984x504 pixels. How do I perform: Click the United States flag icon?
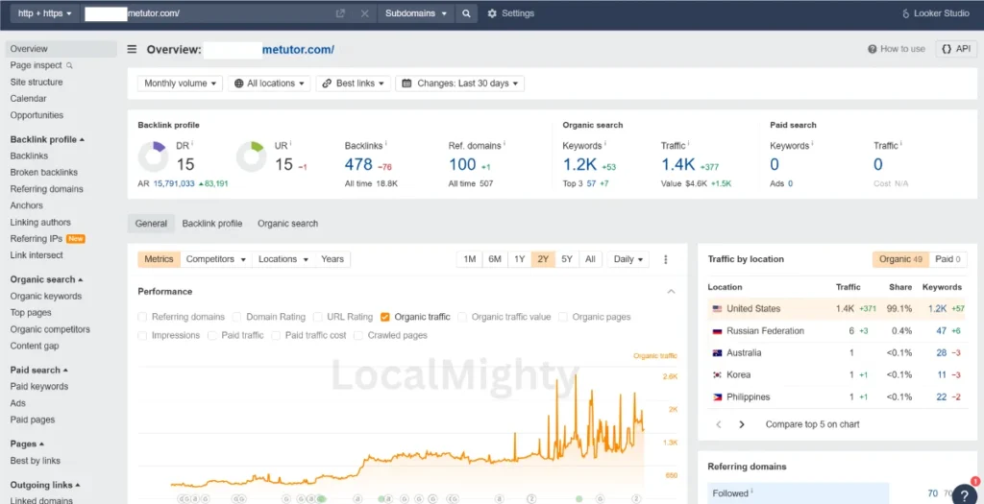click(717, 309)
